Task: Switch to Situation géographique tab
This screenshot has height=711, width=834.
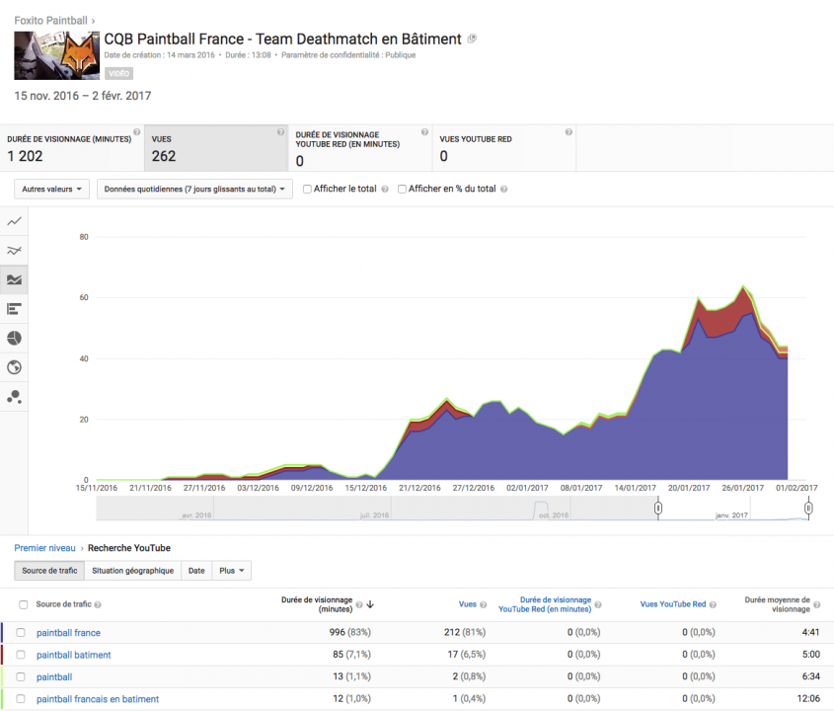Action: (132, 571)
